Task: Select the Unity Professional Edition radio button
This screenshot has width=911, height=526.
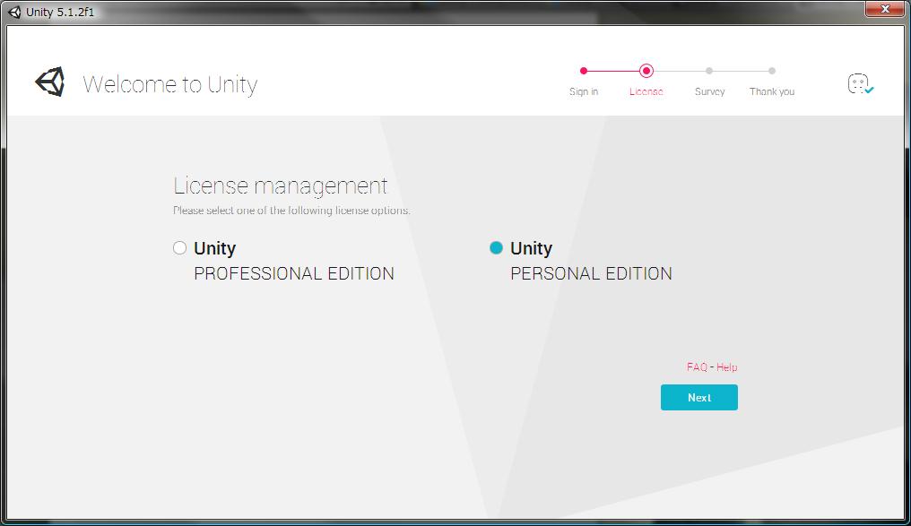Action: pos(179,248)
